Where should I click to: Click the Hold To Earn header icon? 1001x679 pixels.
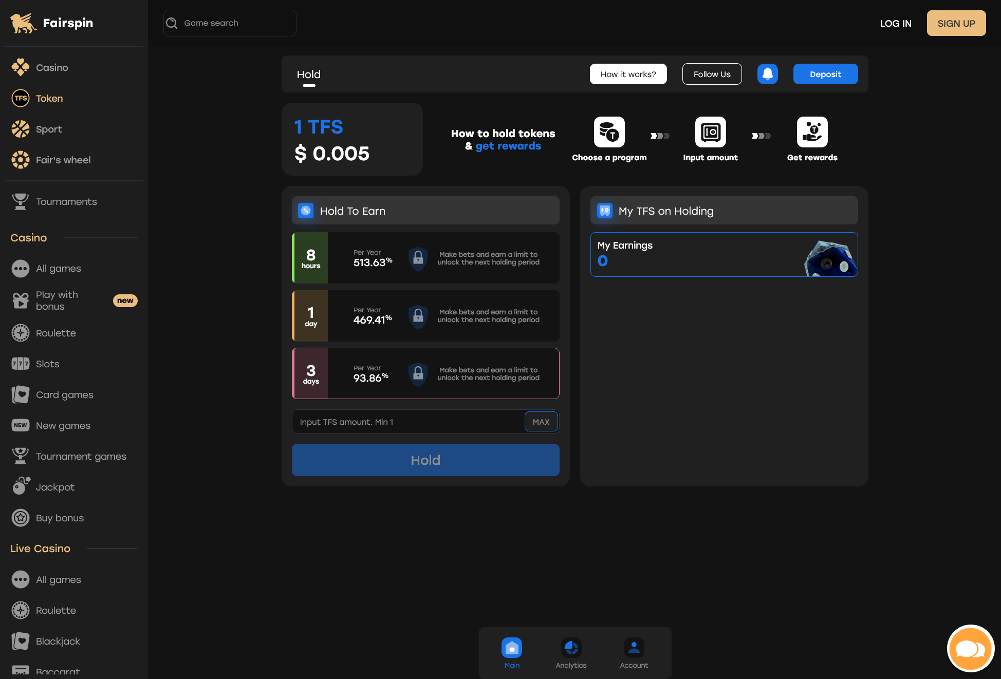tap(306, 211)
